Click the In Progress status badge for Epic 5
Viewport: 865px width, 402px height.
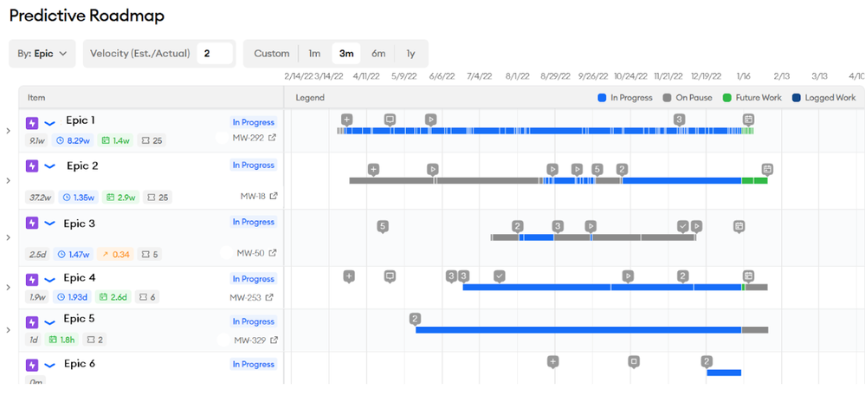coord(253,321)
